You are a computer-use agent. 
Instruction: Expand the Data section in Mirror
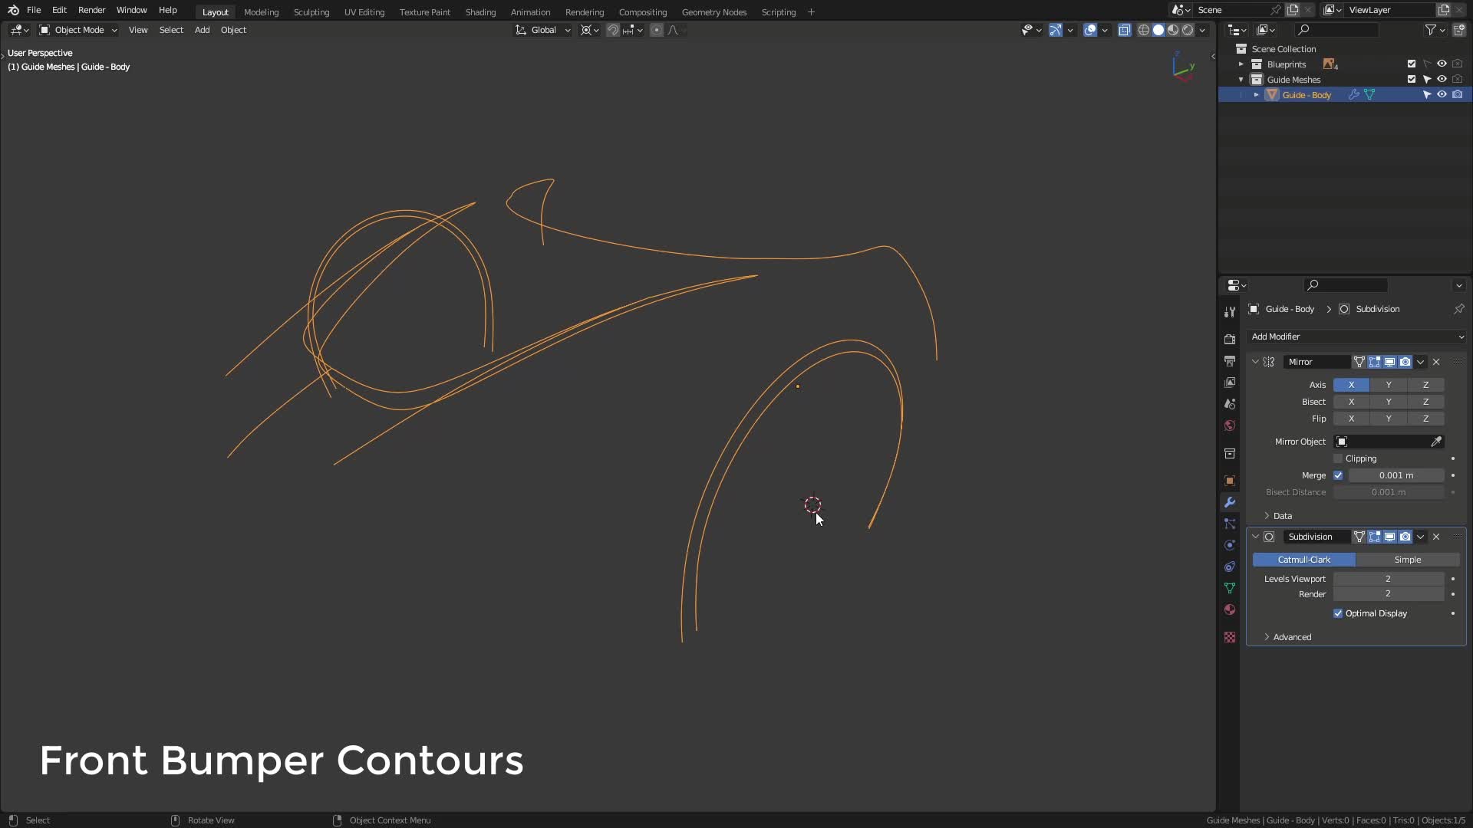coord(1267,516)
